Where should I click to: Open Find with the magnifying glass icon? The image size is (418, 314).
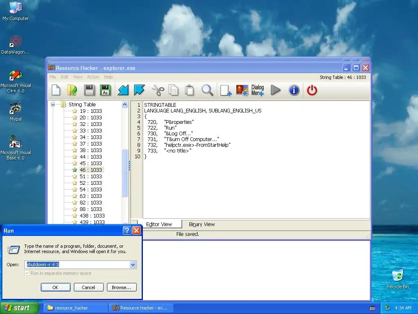207,90
